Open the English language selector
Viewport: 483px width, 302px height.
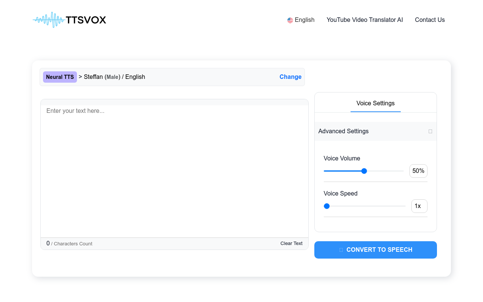pos(301,20)
